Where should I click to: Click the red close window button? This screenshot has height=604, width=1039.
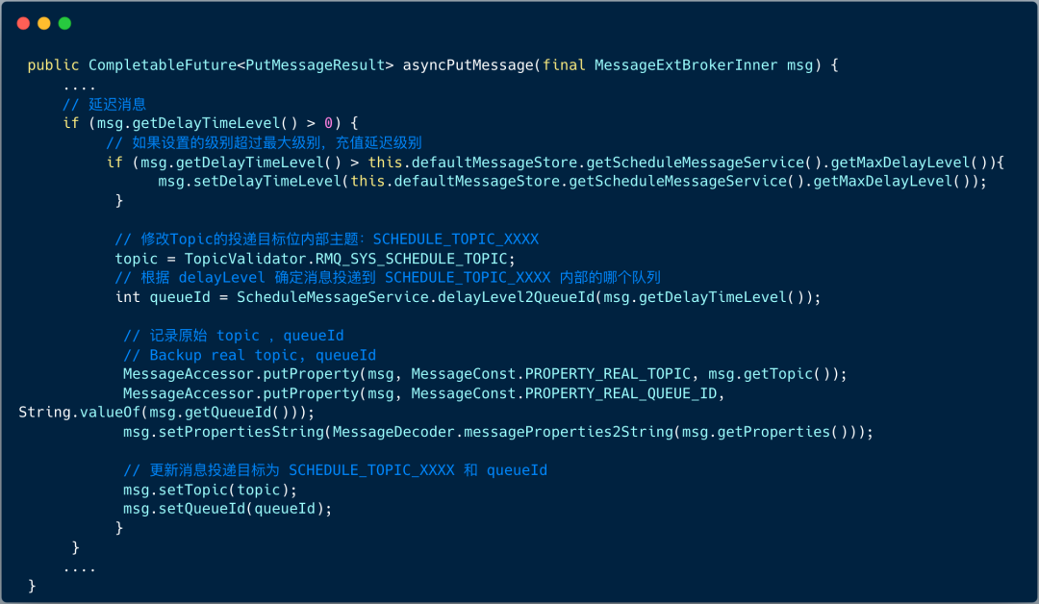tap(23, 23)
